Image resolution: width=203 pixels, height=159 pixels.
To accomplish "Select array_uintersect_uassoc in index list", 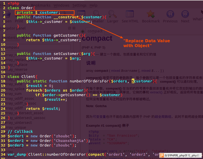I will click(x=25, y=118).
